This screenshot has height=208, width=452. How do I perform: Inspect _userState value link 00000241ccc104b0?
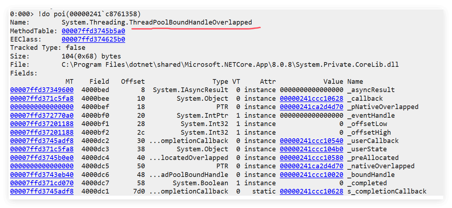[x=311, y=149]
